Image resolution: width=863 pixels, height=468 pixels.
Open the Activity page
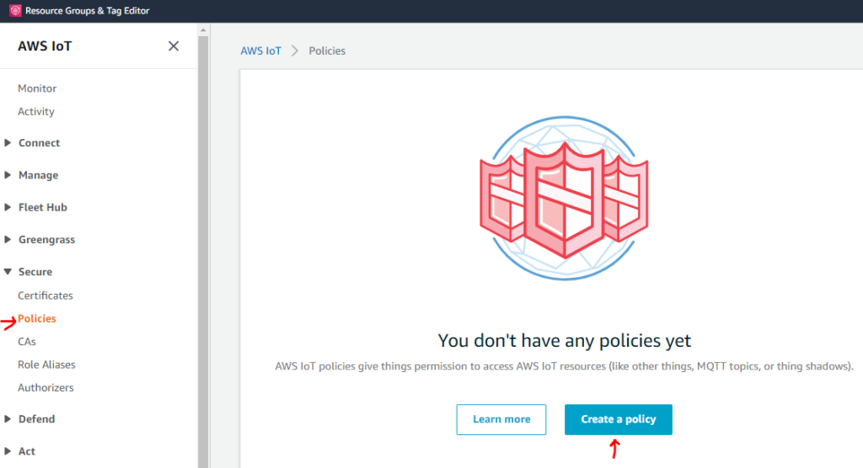(x=36, y=111)
